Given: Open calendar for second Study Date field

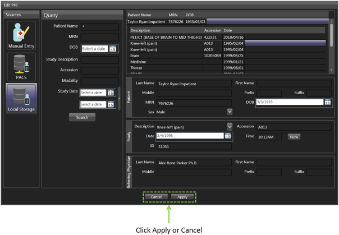Looking at the screenshot, I should coord(111,104).
